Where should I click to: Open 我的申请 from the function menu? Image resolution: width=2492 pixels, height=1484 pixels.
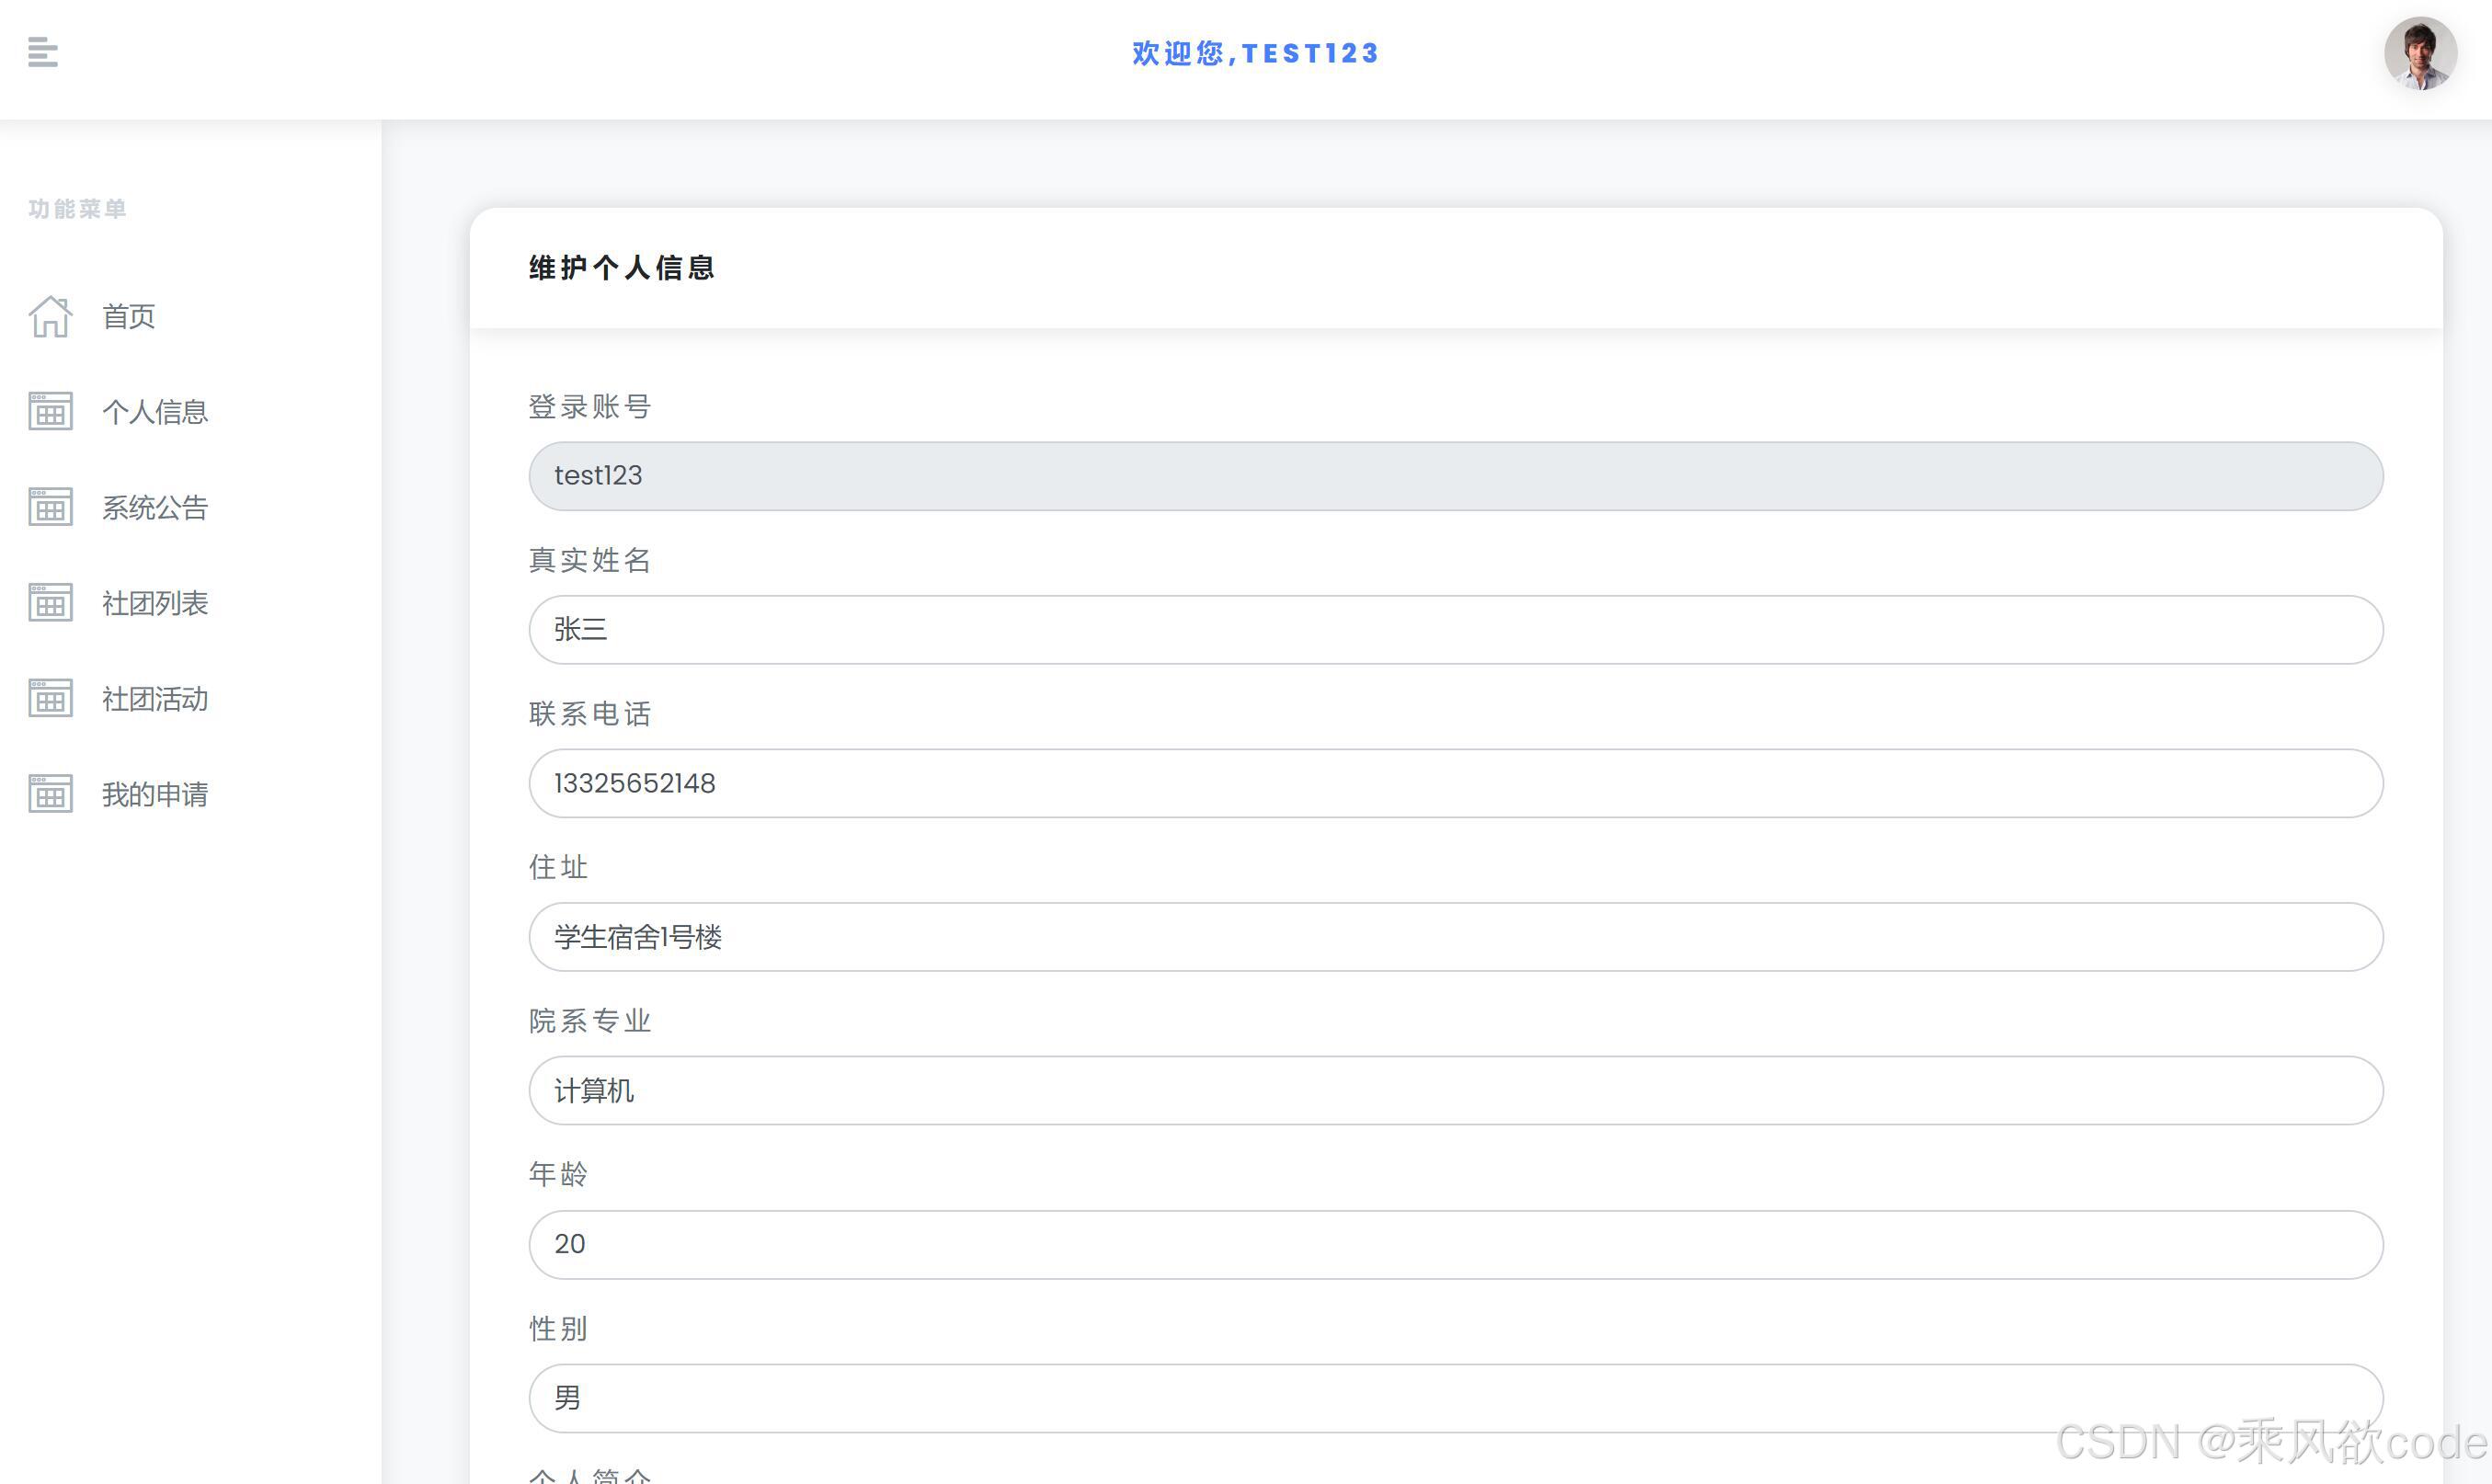(x=156, y=794)
